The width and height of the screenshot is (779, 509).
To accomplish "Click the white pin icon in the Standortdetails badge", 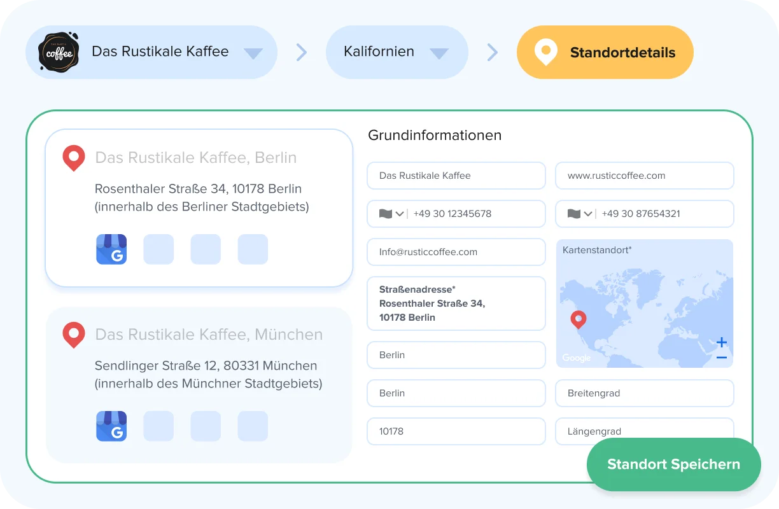I will tap(545, 52).
